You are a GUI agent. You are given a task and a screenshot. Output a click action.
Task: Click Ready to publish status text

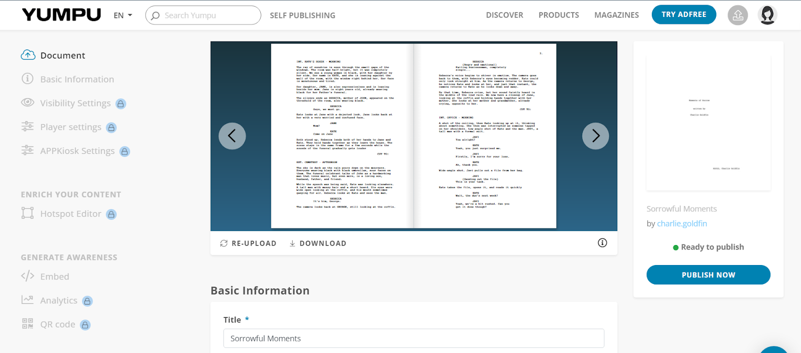coord(712,247)
